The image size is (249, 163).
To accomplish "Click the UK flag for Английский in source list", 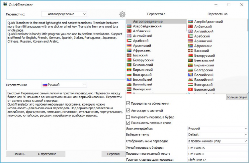I will tap(129, 36).
